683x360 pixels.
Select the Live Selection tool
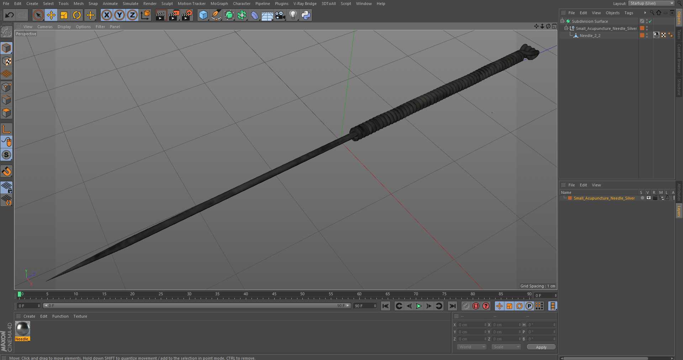(38, 15)
